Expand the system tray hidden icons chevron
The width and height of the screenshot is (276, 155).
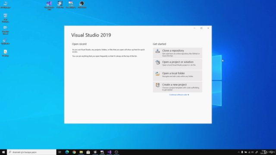(x=238, y=152)
